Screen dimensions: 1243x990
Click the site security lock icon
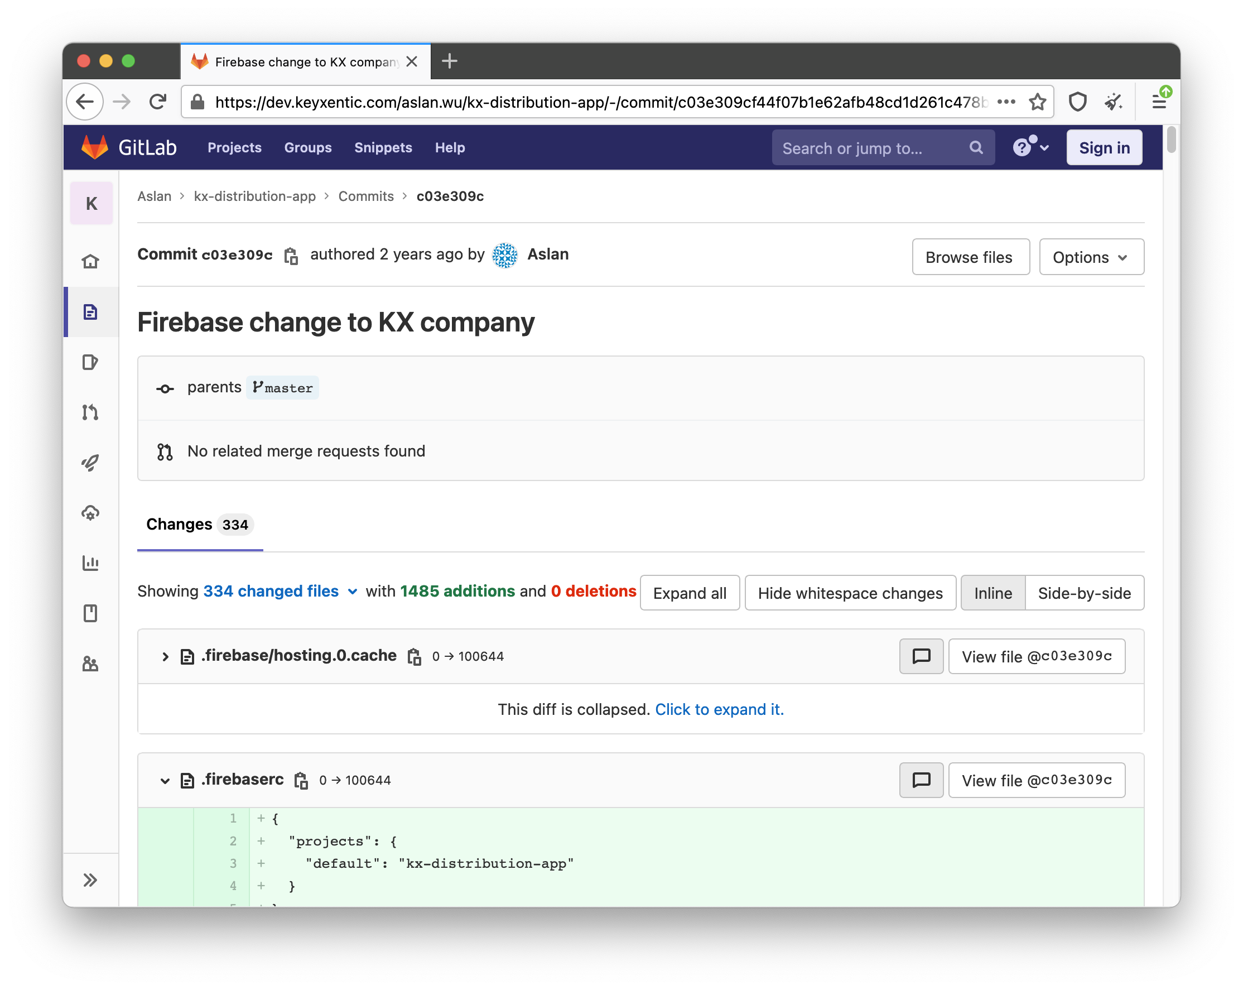(197, 102)
